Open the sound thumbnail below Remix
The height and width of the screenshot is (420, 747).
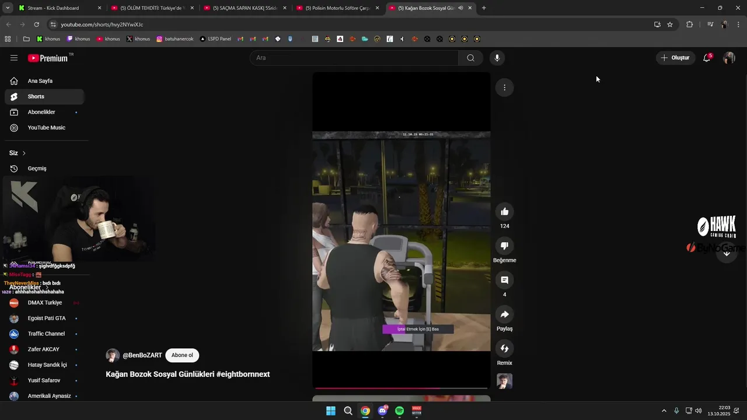(x=505, y=381)
